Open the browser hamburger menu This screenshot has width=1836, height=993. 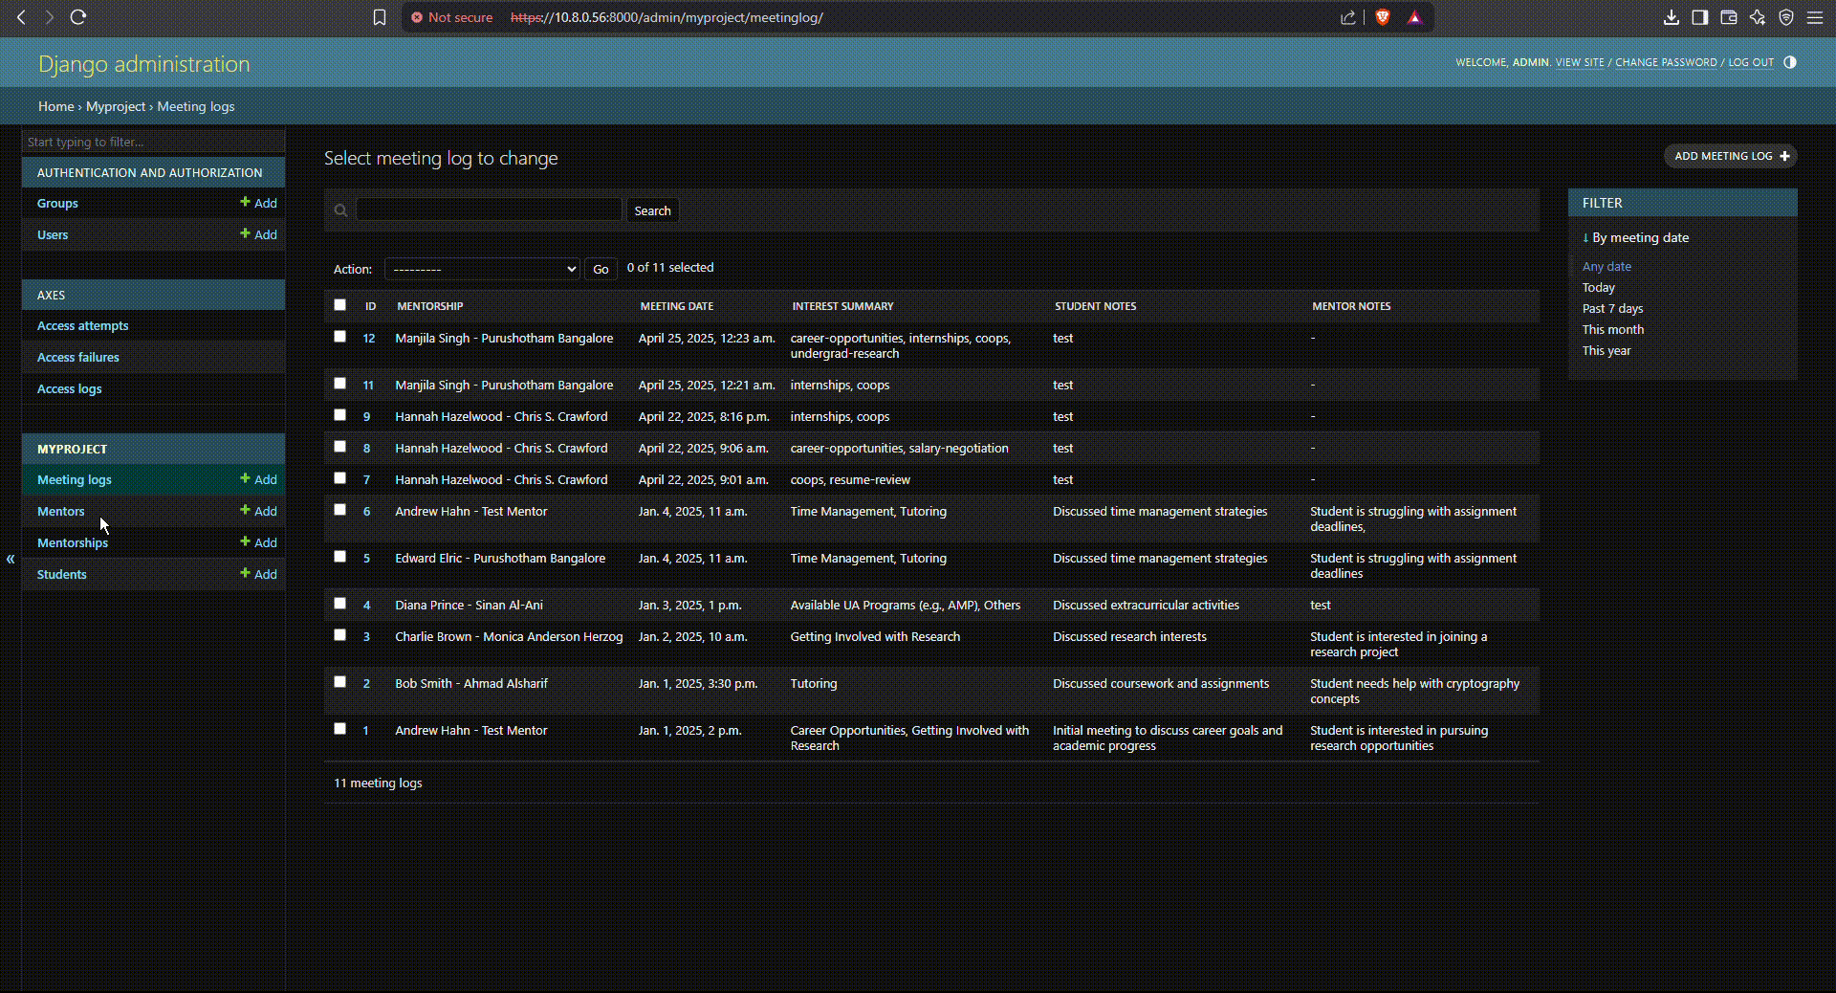pos(1814,17)
